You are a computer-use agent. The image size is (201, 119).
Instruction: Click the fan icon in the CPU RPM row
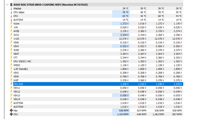[11, 114]
